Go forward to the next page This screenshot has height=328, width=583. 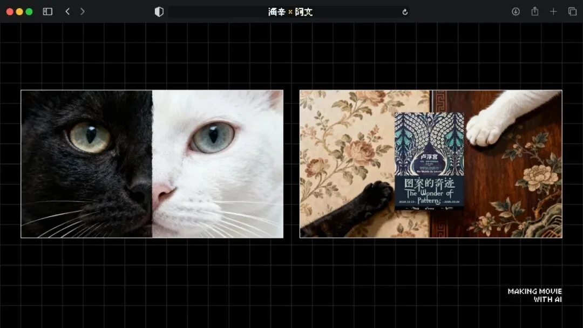(x=82, y=11)
